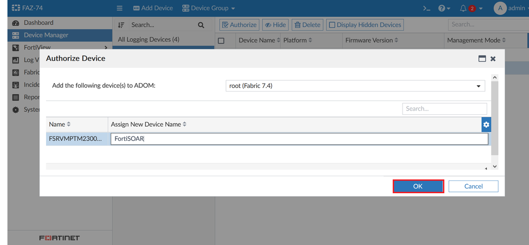Open the Device Group dropdown
The height and width of the screenshot is (245, 529).
click(209, 8)
